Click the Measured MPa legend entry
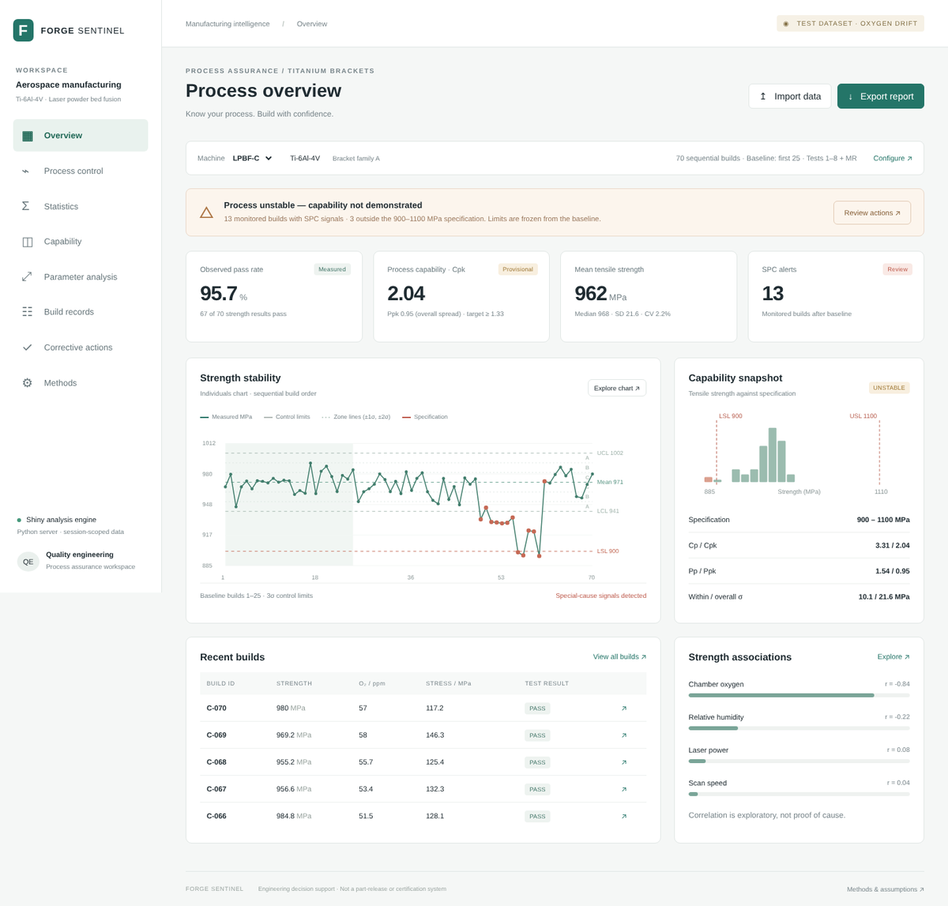Image resolution: width=948 pixels, height=906 pixels. [226, 417]
